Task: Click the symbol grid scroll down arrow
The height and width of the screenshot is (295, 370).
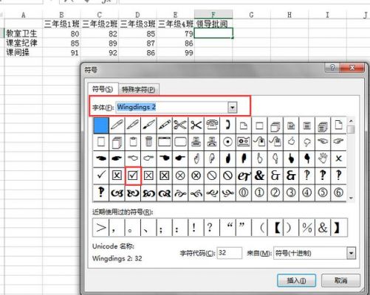Action: pyautogui.click(x=351, y=198)
